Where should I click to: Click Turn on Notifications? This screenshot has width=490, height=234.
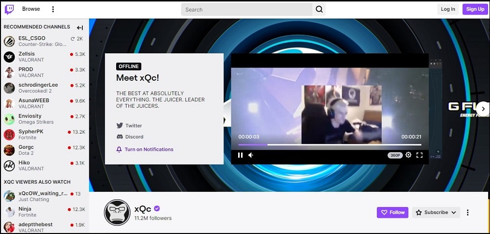[145, 149]
